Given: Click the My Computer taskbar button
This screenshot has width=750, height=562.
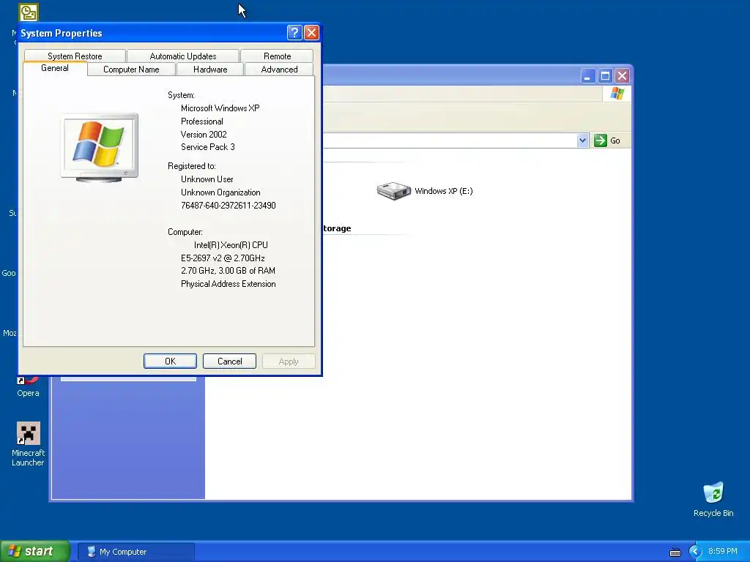Looking at the screenshot, I should coord(136,552).
